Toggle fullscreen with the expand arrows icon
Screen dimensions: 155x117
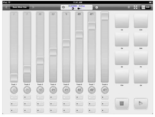point(136,7)
